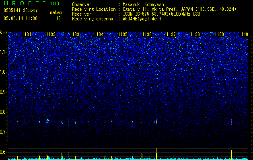Click the yellow intensity spike near 1139
253x160 pixels.
231,155
